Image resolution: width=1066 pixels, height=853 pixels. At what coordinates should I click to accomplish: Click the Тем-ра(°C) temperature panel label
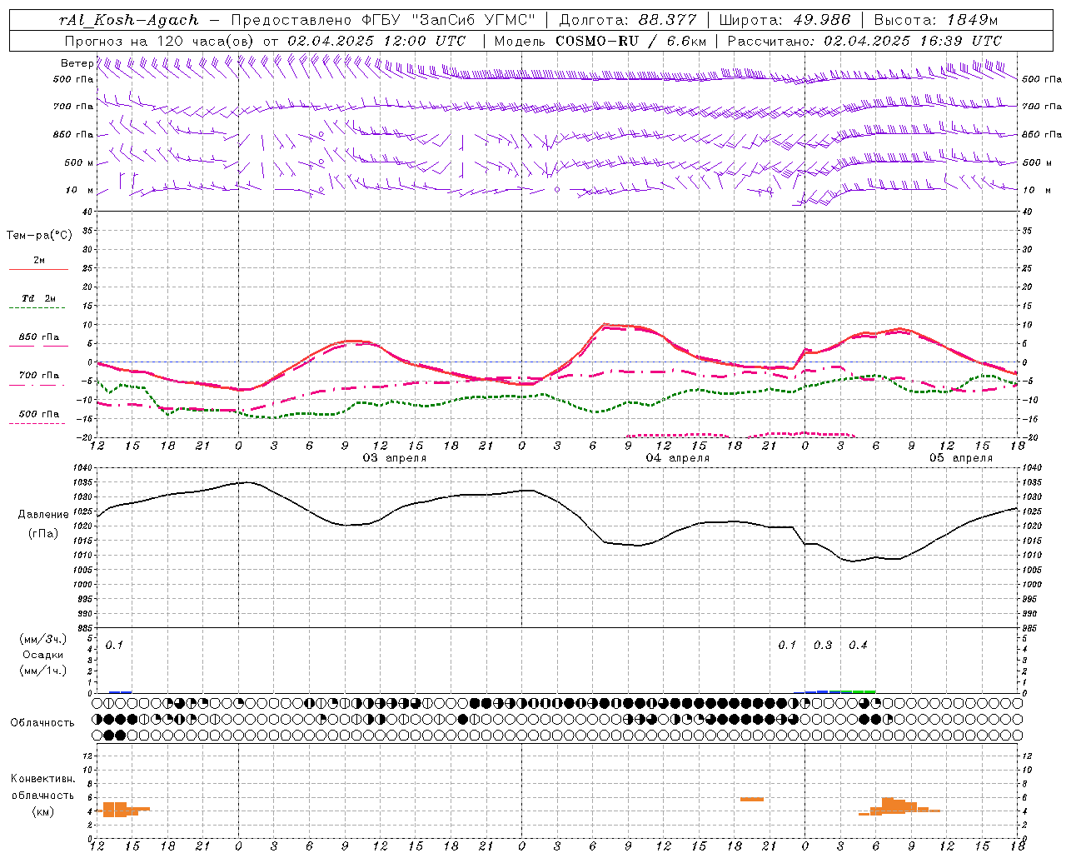pos(39,236)
